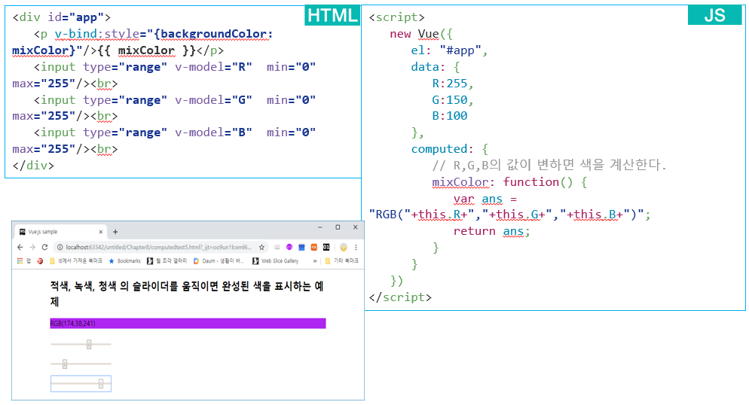Click the closing '</script>' tag line

(400, 297)
